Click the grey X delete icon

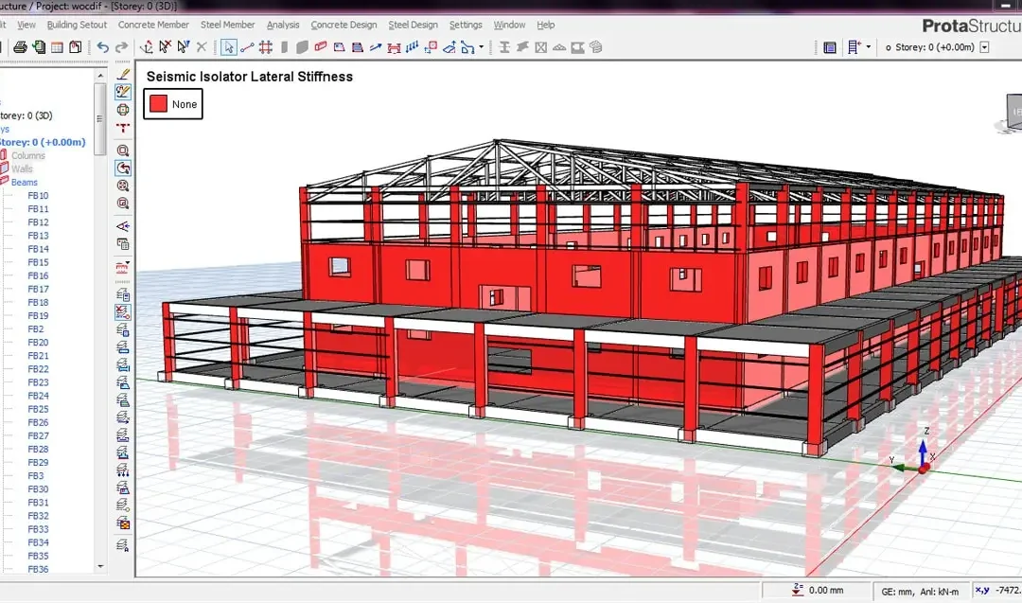[x=202, y=47]
